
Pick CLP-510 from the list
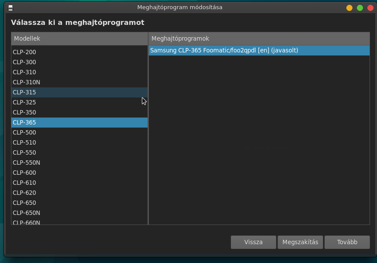pyautogui.click(x=79, y=142)
